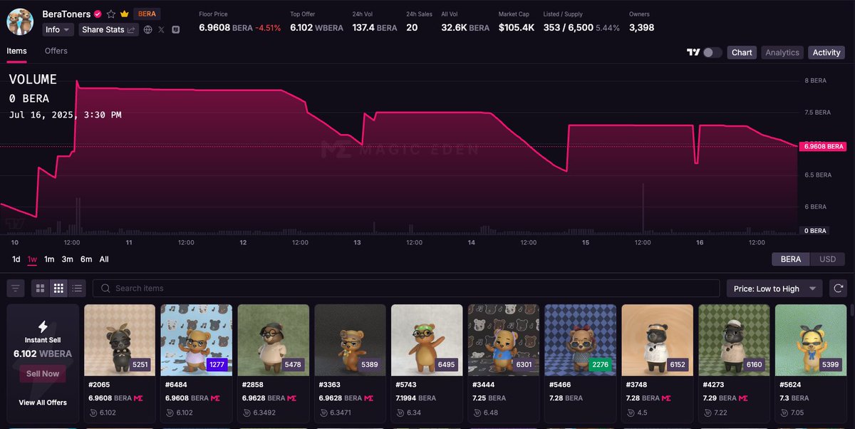Click the top offer icon under #3444

point(479,413)
